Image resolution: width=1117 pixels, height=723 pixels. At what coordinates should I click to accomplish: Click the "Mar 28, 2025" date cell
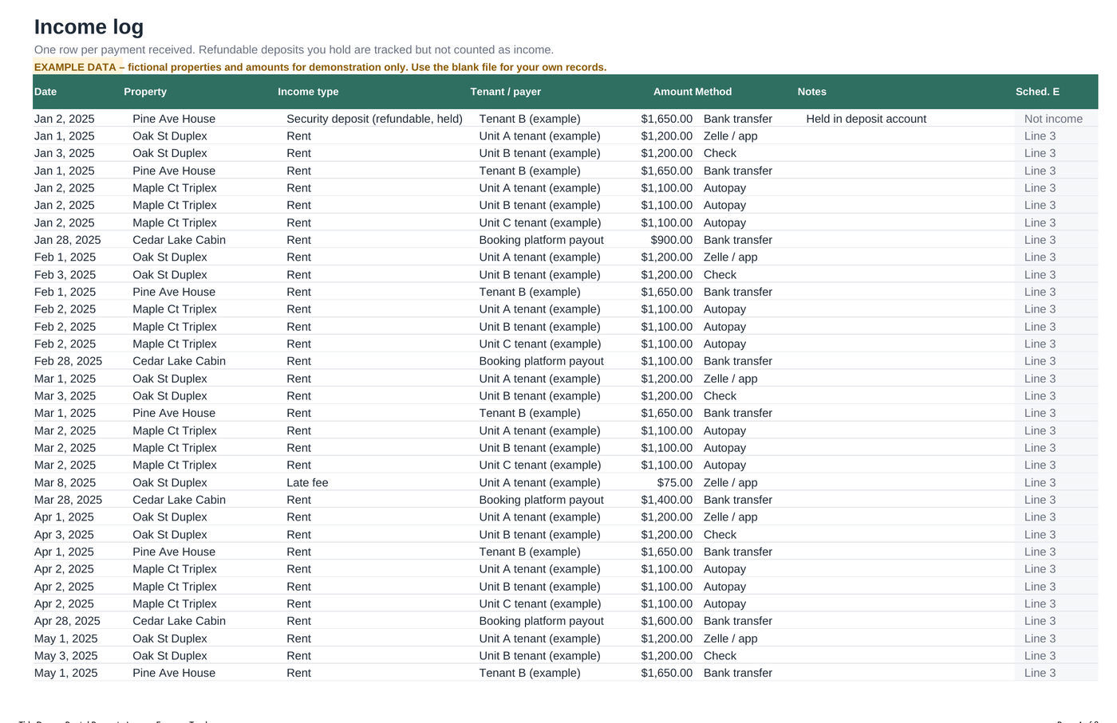point(68,500)
